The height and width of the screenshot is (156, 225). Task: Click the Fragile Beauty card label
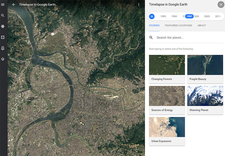click(198, 79)
